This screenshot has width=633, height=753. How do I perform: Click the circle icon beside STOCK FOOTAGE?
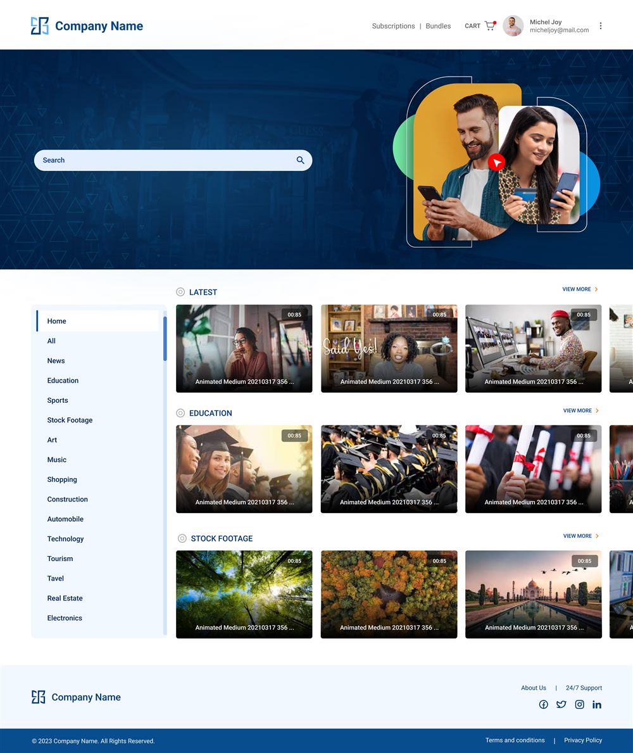pyautogui.click(x=182, y=538)
